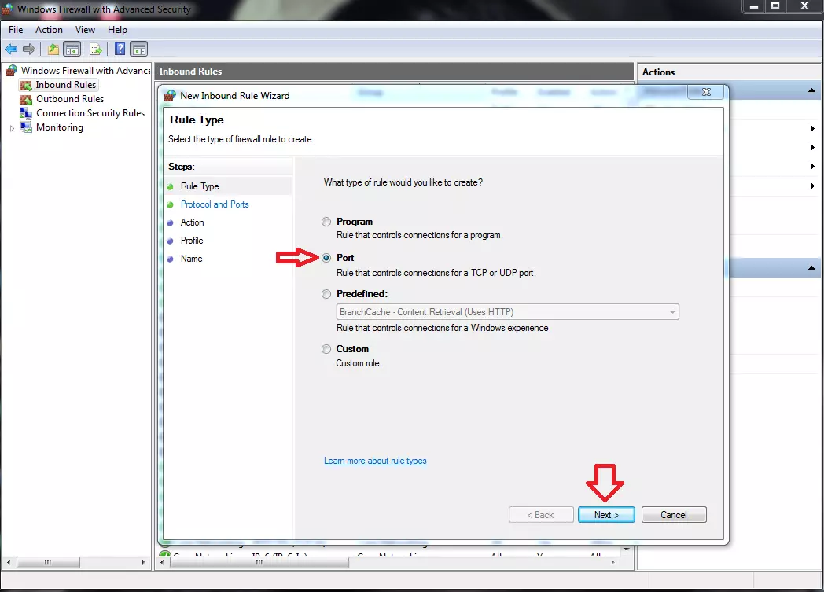Click the Inbound Rules shield icon

[x=25, y=85]
